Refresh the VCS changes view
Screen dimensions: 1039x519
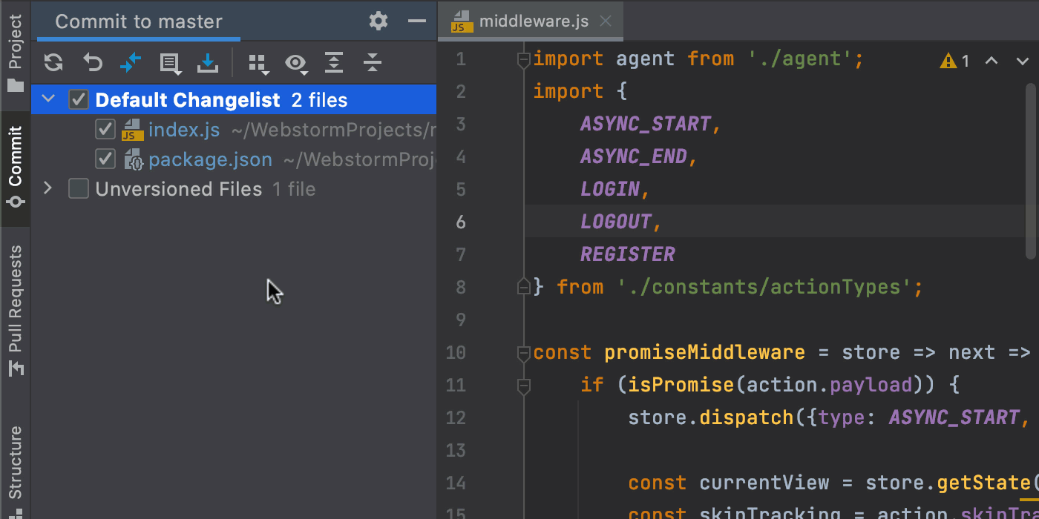click(53, 62)
